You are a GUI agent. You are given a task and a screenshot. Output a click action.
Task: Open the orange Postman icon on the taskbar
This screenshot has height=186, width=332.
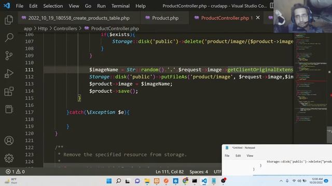point(166,181)
